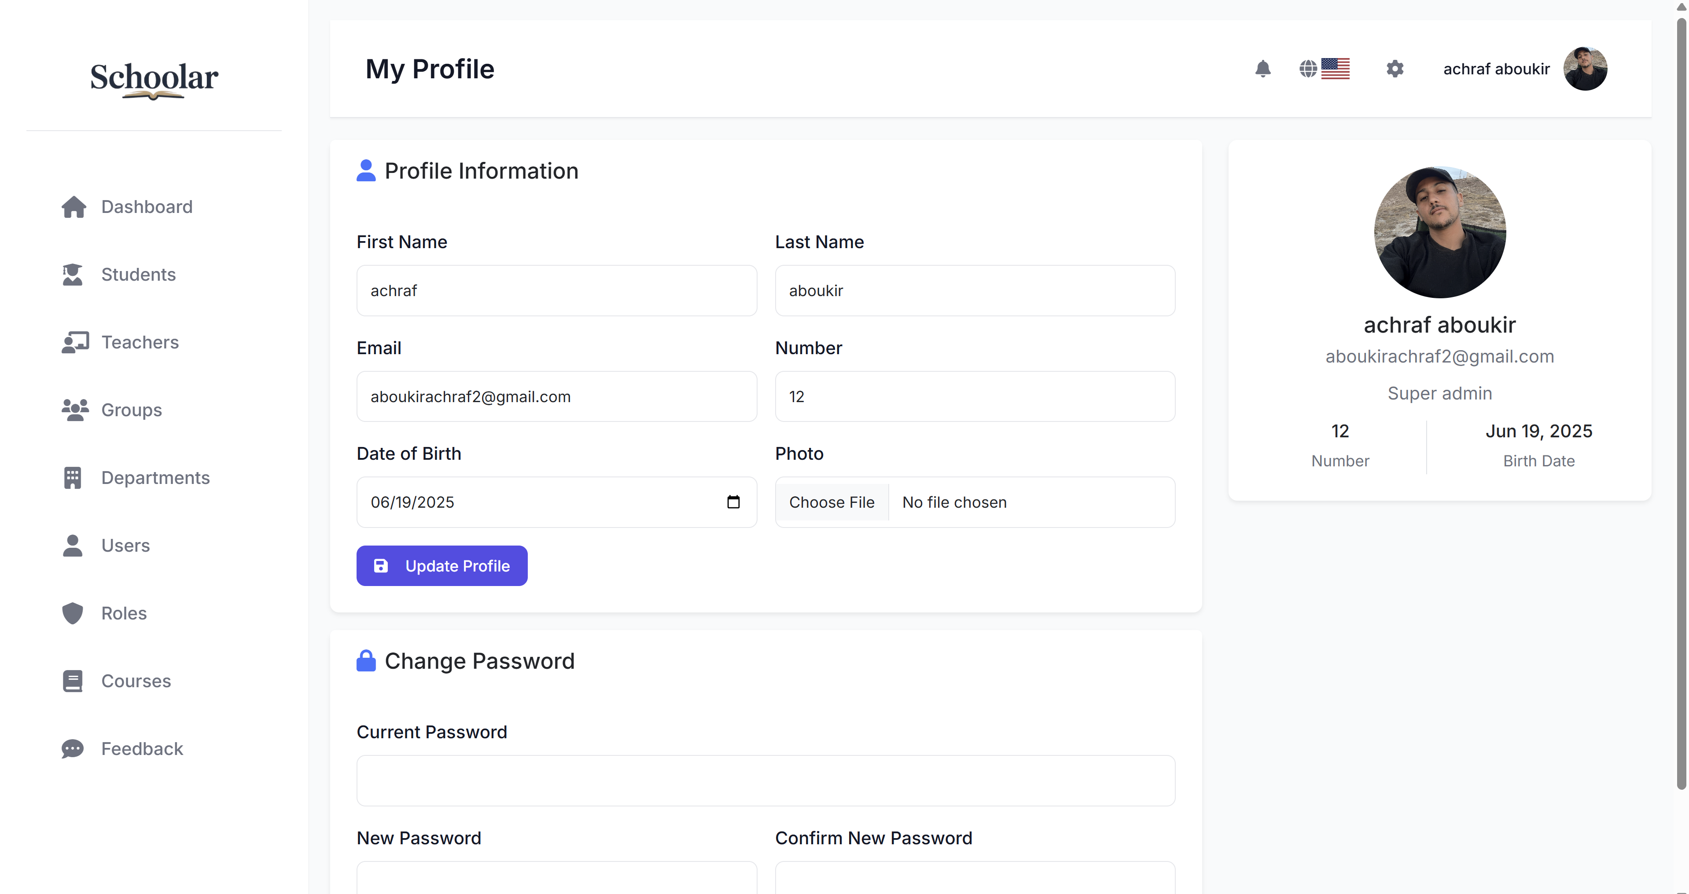The image size is (1689, 894).
Task: Click the No file chosen text
Action: [955, 502]
